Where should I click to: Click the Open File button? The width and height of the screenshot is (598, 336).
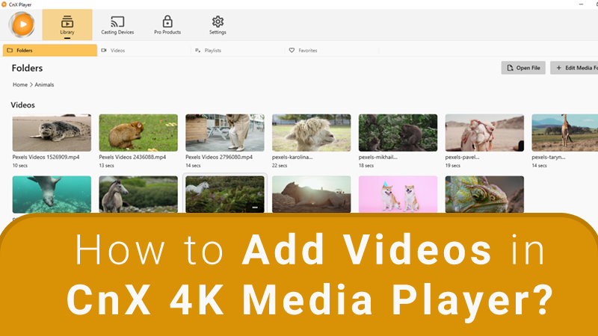[523, 68]
